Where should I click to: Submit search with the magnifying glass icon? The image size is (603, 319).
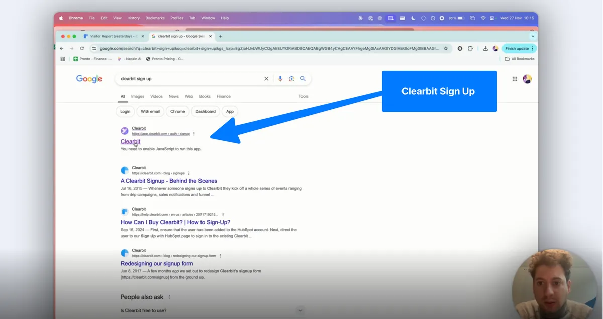tap(303, 79)
